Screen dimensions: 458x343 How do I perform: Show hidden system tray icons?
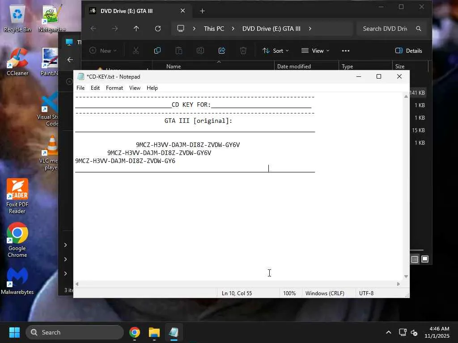click(x=389, y=332)
